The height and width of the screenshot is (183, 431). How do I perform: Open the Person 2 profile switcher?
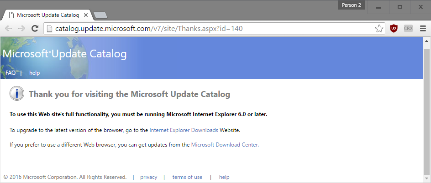coord(351,5)
